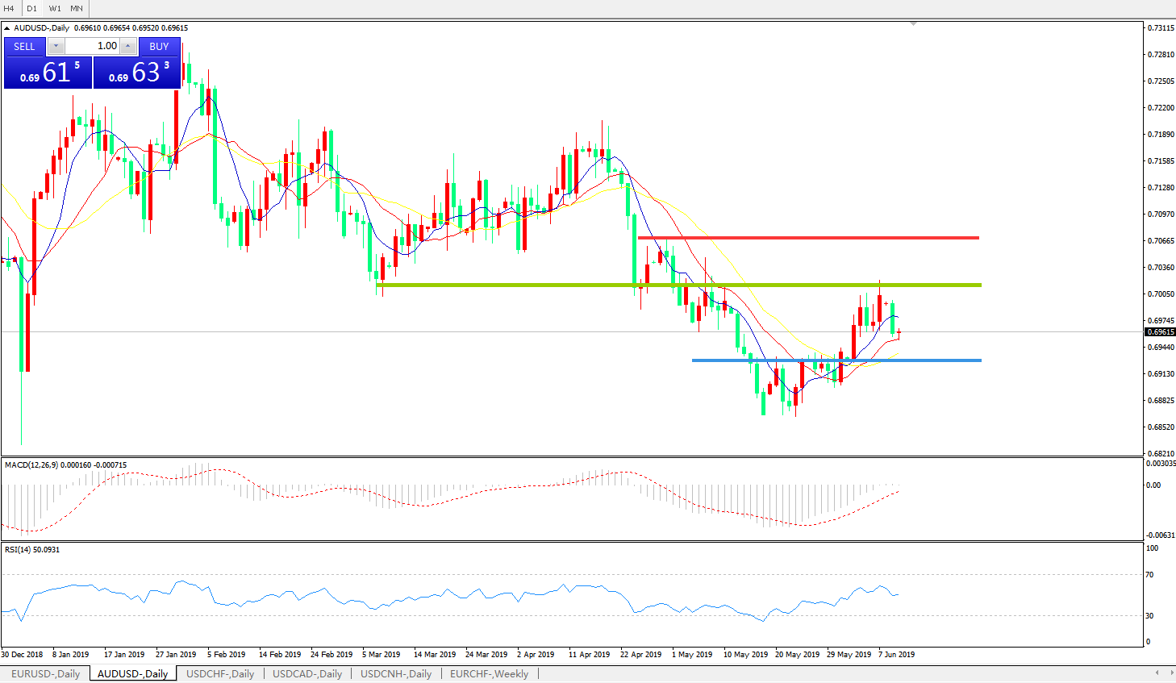Viewport: 1176px width, 683px height.
Task: Decrease lot volume with down arrow
Action: (56, 46)
